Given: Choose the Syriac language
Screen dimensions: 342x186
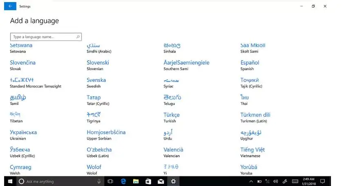Looking at the screenshot, I should coord(171,83).
